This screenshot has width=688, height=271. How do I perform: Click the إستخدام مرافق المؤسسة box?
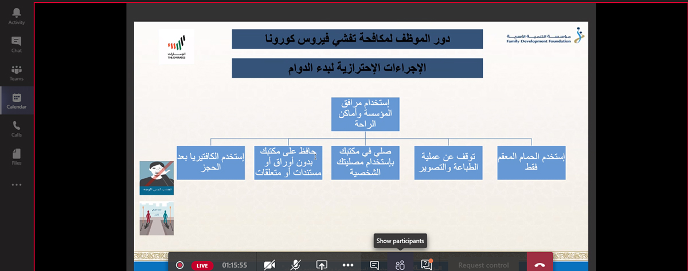pos(365,114)
